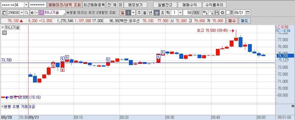Select the 년 yearly period toggle

[x=150, y=13]
